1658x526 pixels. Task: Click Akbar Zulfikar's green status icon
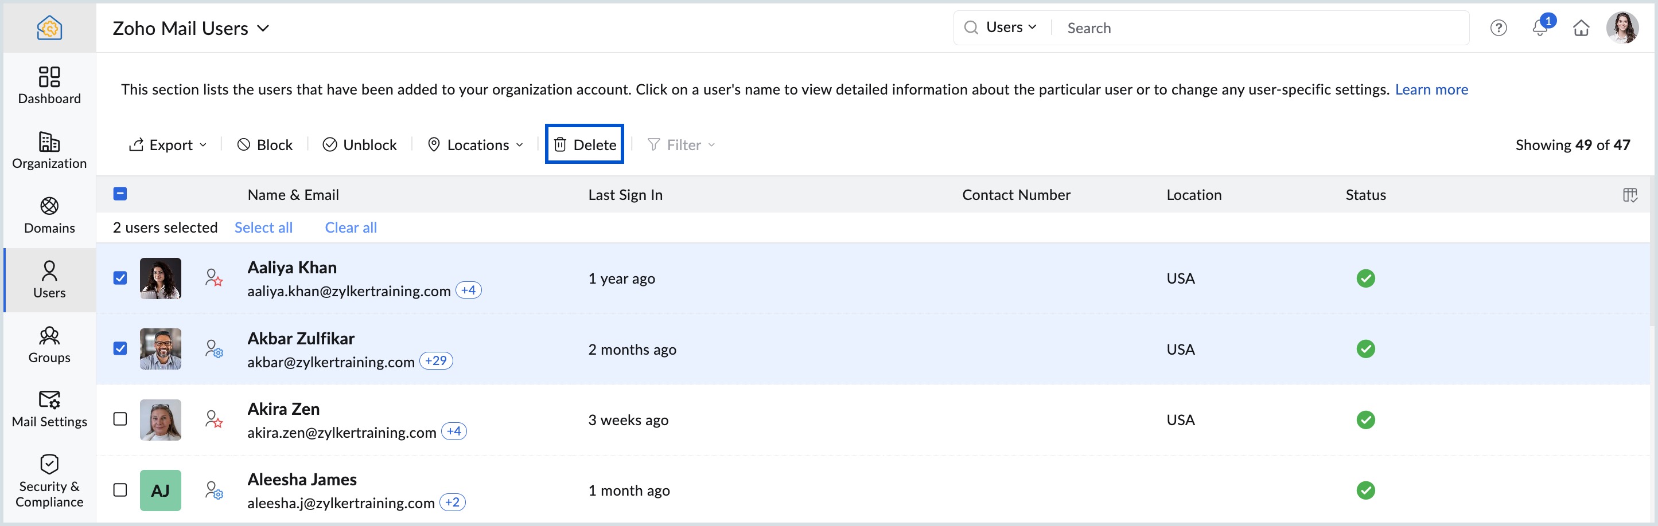[x=1366, y=349]
